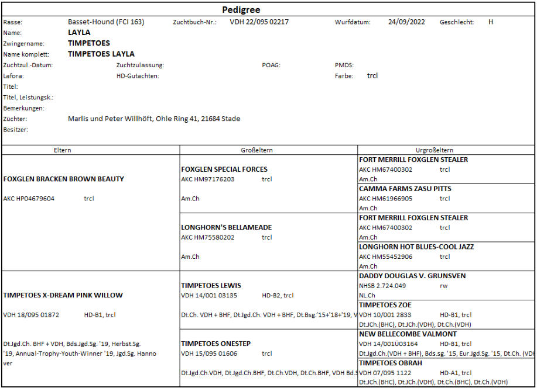The height and width of the screenshot is (388, 537).
Task: Click grandparent LONGHORN'S BELLAMEADE
Action: 226,227
